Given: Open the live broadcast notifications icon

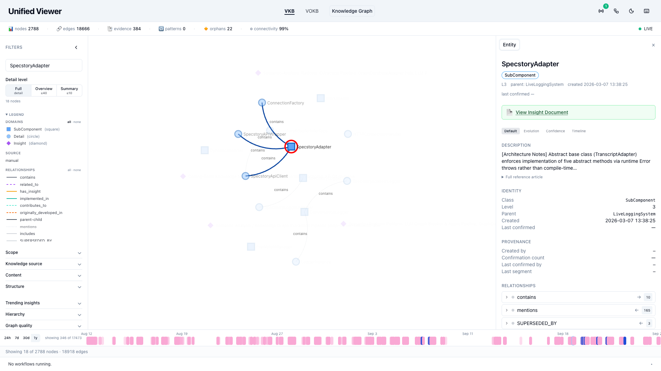Looking at the screenshot, I should click(x=601, y=11).
